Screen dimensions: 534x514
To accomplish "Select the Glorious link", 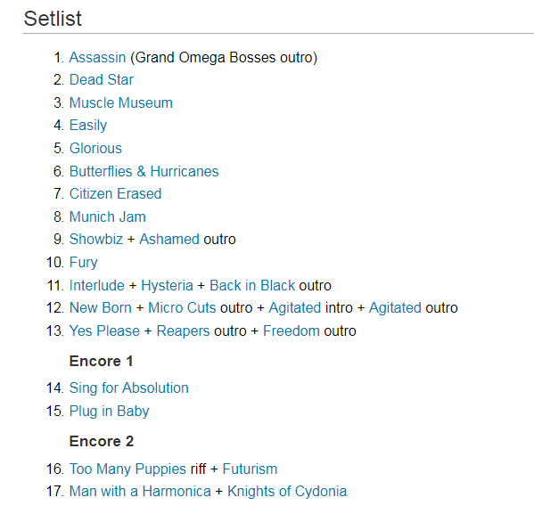I will click(x=95, y=149).
